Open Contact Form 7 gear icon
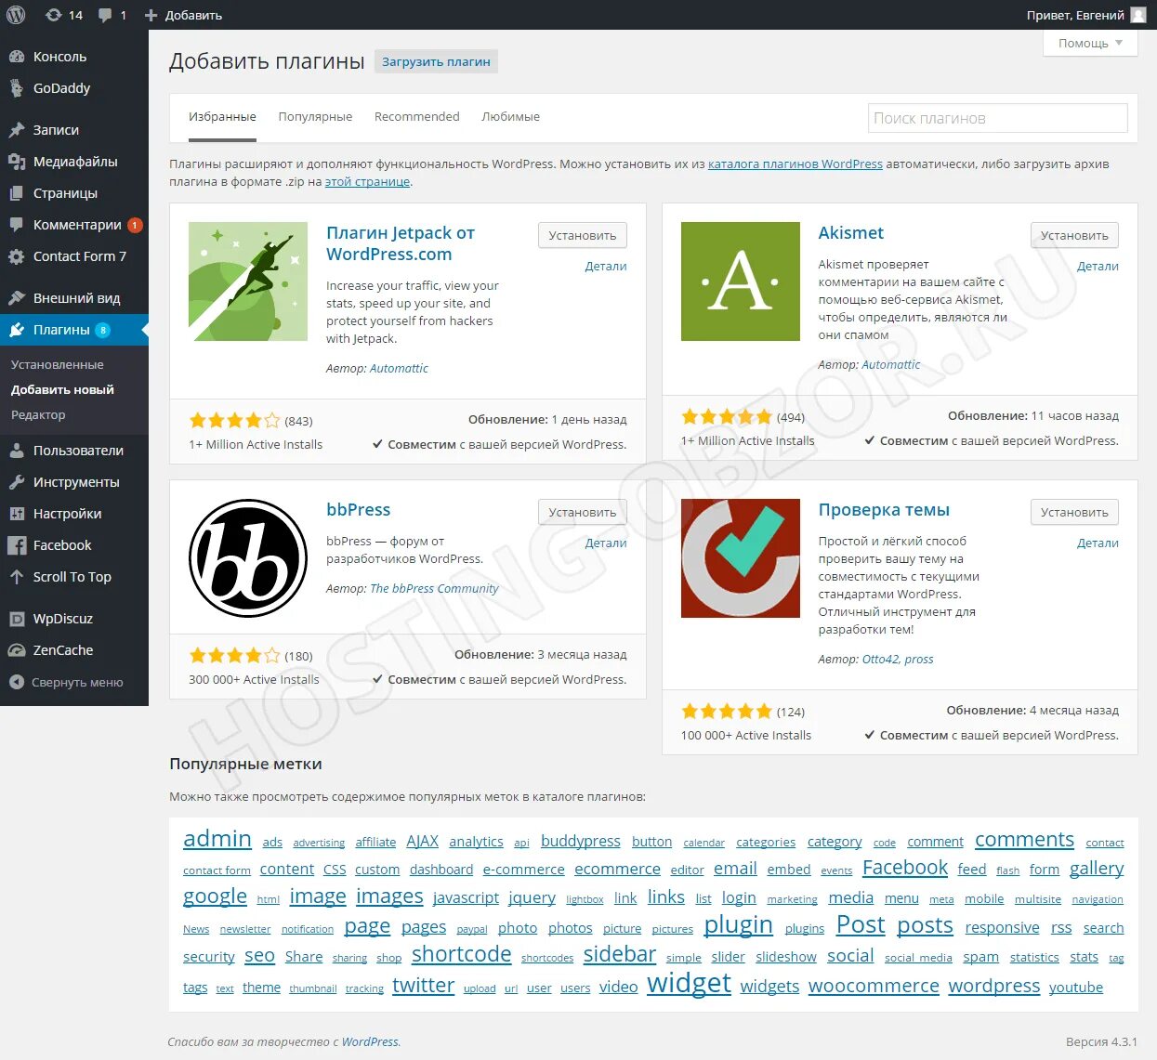The width and height of the screenshot is (1157, 1060). pyautogui.click(x=17, y=256)
